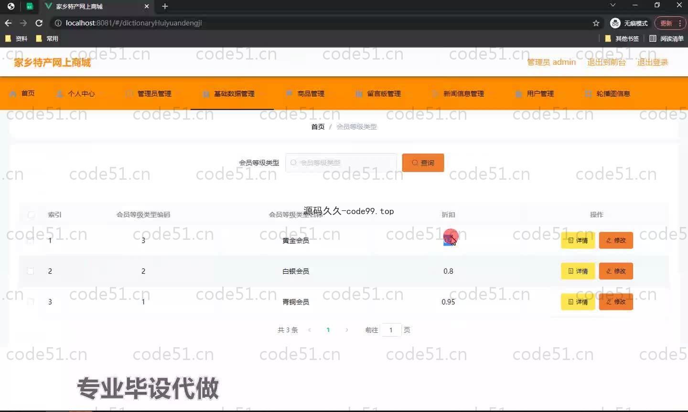Click 详情 button for 黄金会员 row
Screen dimensions: 688x412
pyautogui.click(x=578, y=240)
